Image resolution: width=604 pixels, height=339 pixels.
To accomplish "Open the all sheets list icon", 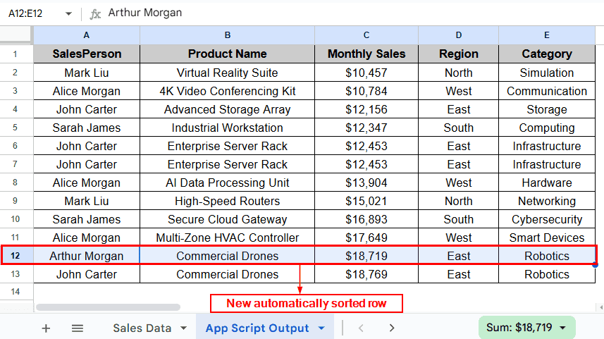I will (78, 328).
